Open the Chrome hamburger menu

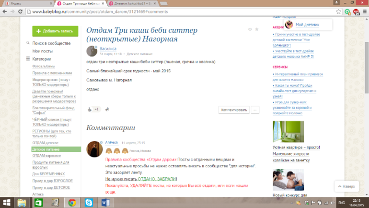pos(363,12)
